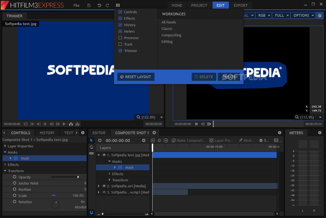Click the RESET LAYOUT button
Screen dimensions: 326x218
pyautogui.click(x=136, y=77)
